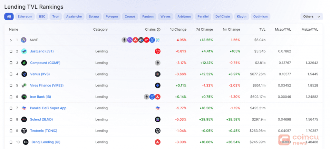Expand the AAVE row chevron
The image size is (330, 149).
(11, 40)
